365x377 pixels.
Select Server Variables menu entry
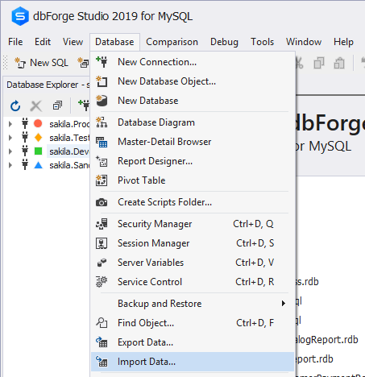tap(193, 263)
